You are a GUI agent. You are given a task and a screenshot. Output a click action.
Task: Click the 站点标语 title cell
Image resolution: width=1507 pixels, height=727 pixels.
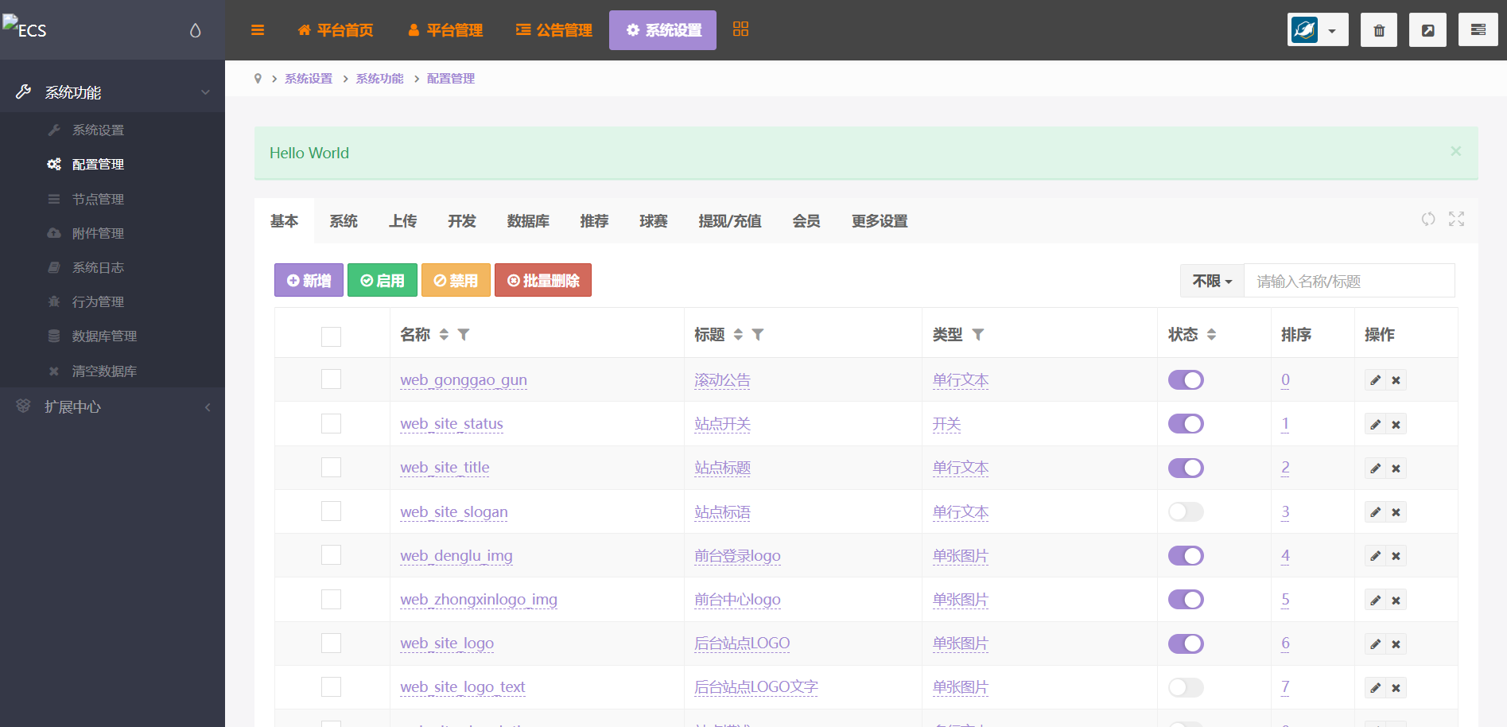click(x=722, y=512)
